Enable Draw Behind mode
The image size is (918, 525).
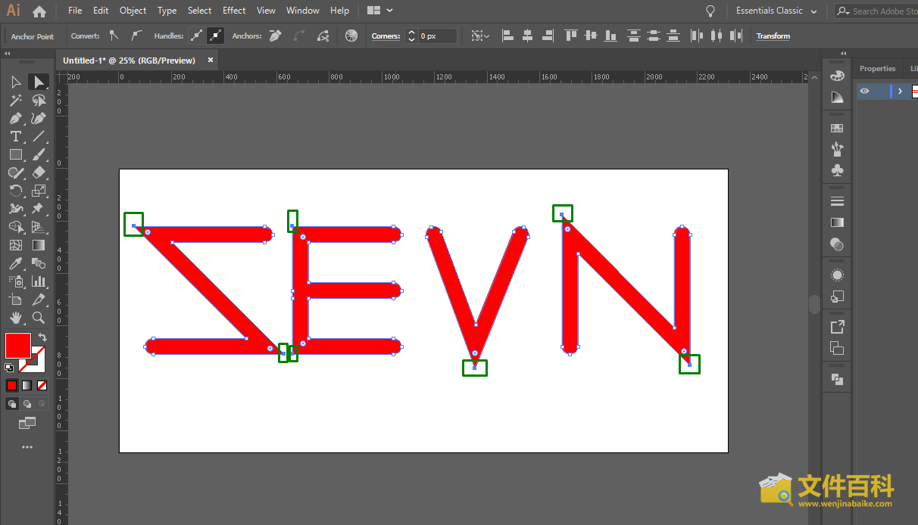pyautogui.click(x=27, y=404)
